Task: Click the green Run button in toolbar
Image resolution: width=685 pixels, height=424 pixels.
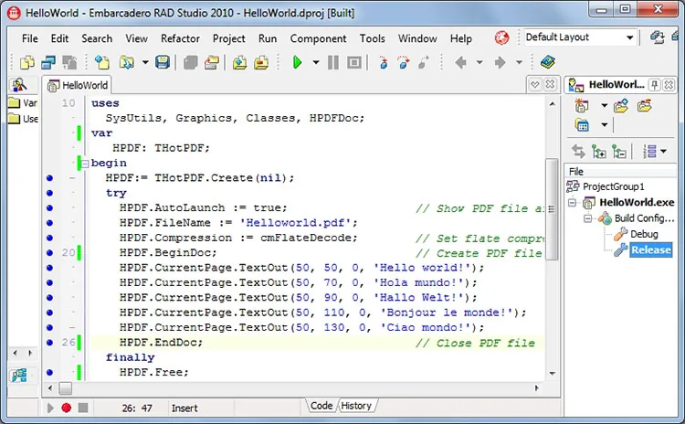Action: 297,62
